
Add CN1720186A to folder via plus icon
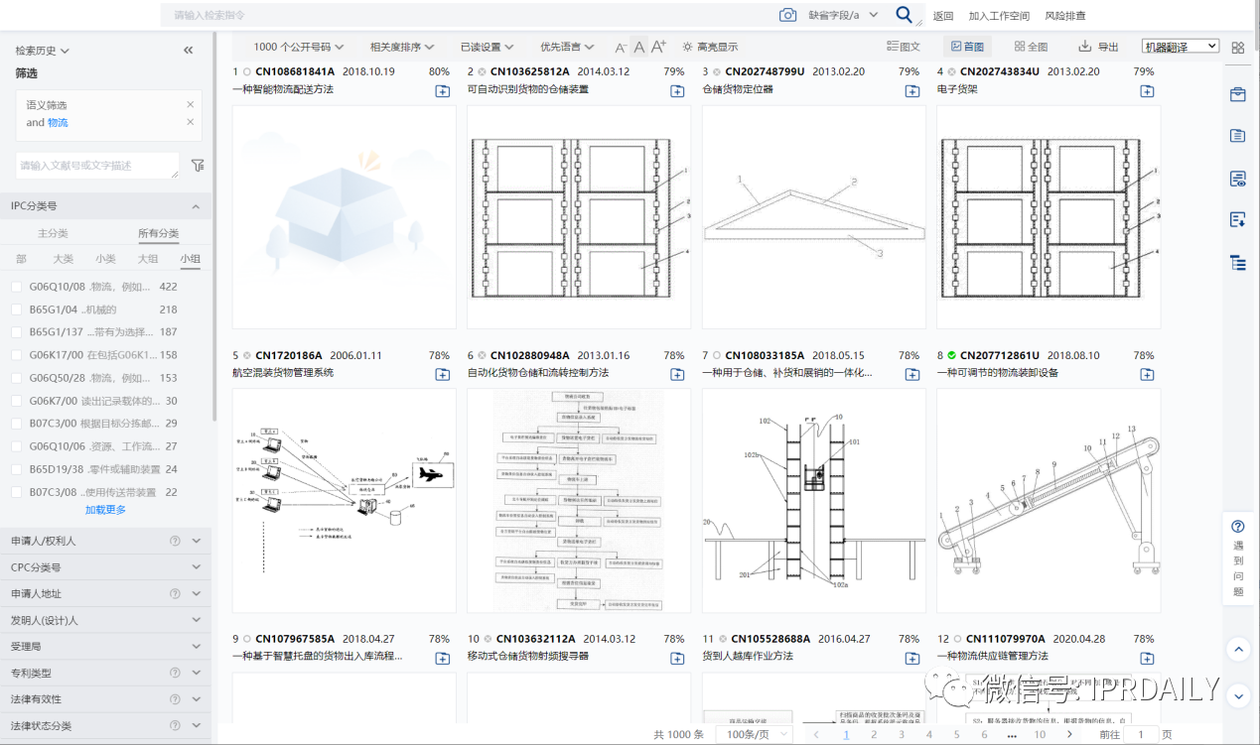click(442, 374)
